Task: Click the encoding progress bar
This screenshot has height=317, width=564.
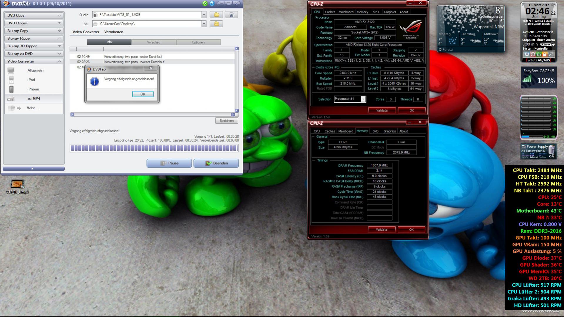Action: tap(154, 148)
